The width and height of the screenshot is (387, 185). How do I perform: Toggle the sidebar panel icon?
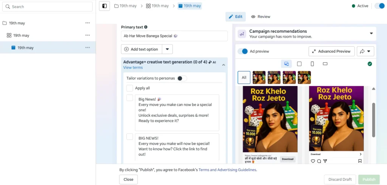click(x=105, y=6)
